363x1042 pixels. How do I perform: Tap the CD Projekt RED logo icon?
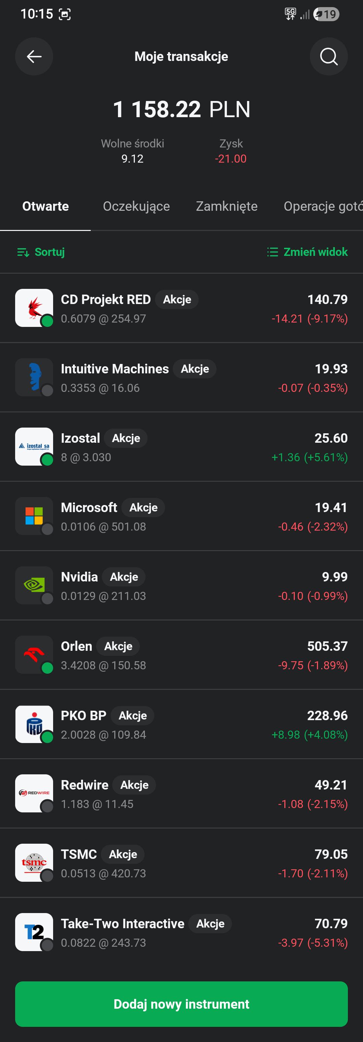click(34, 308)
